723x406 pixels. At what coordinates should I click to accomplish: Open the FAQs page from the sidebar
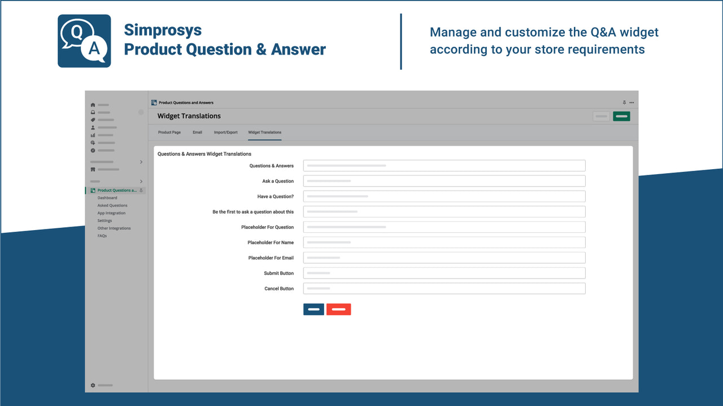(x=102, y=236)
